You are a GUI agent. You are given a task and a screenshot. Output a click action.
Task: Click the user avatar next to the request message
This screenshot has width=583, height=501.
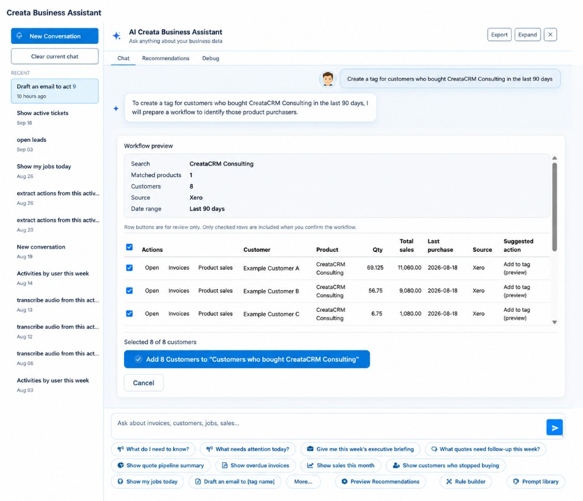327,79
